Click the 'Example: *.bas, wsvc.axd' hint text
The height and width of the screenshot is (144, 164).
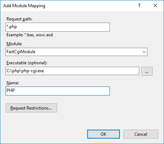point(29,35)
